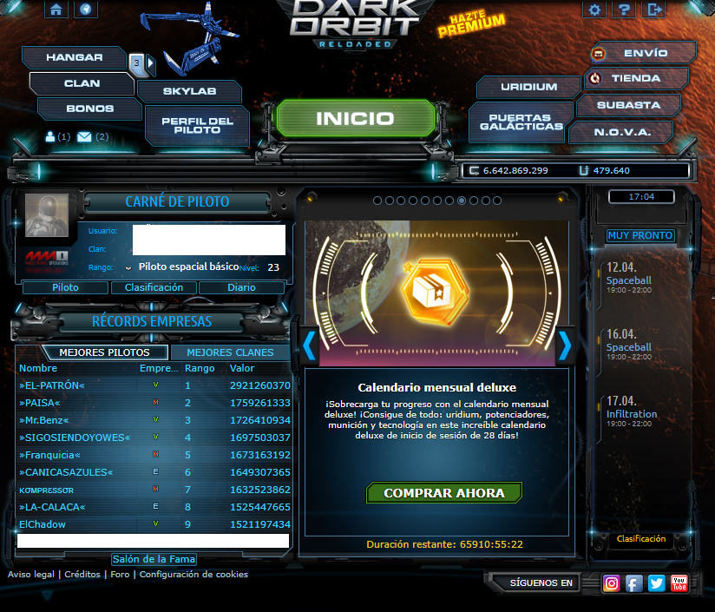Open DarkOrbit's Twitter page icon

pos(657,582)
